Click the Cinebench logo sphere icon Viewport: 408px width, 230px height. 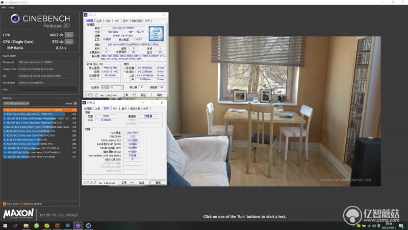coord(15,18)
